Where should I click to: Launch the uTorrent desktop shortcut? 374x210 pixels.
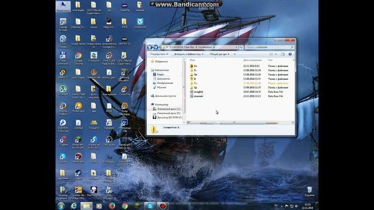pos(63,90)
